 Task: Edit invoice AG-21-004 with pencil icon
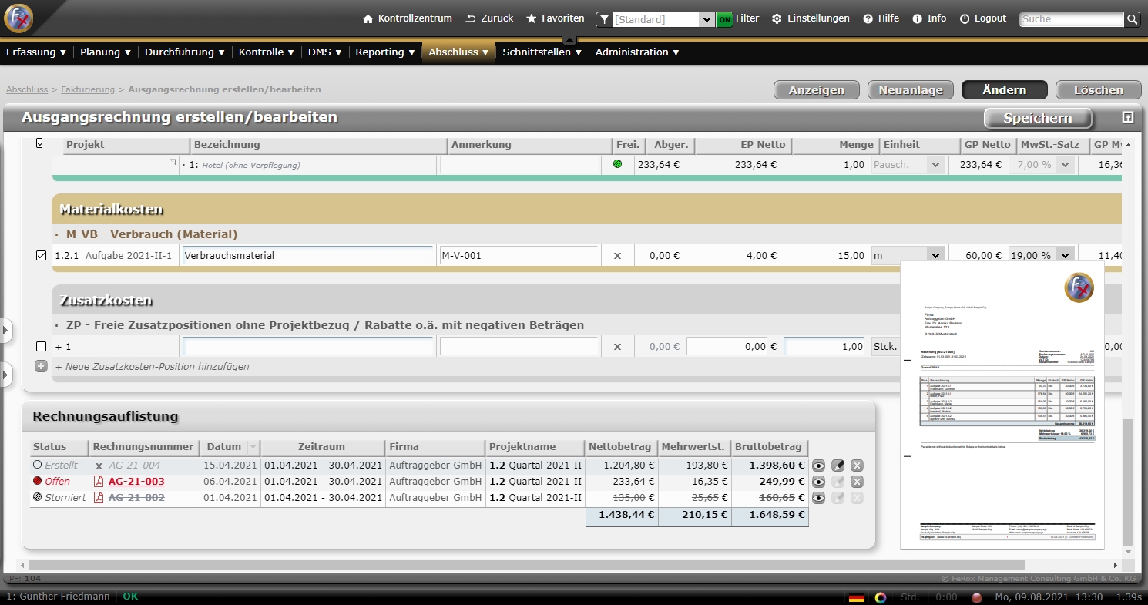coord(838,466)
